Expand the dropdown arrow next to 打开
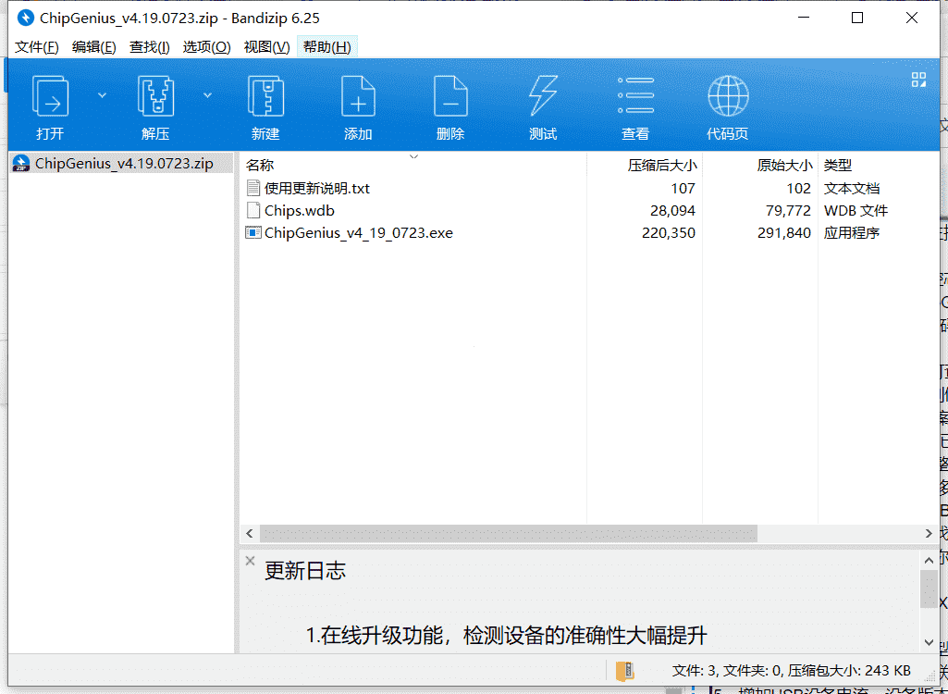This screenshot has width=948, height=694. point(102,95)
